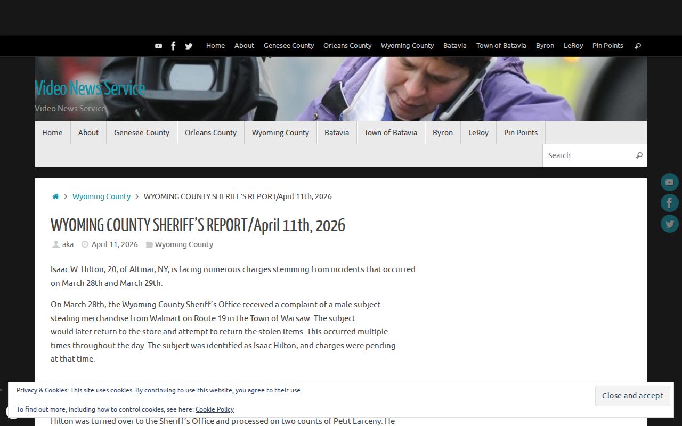Viewport: 682px width, 426px height.
Task: Click Genesee County in top black bar
Action: coord(289,46)
